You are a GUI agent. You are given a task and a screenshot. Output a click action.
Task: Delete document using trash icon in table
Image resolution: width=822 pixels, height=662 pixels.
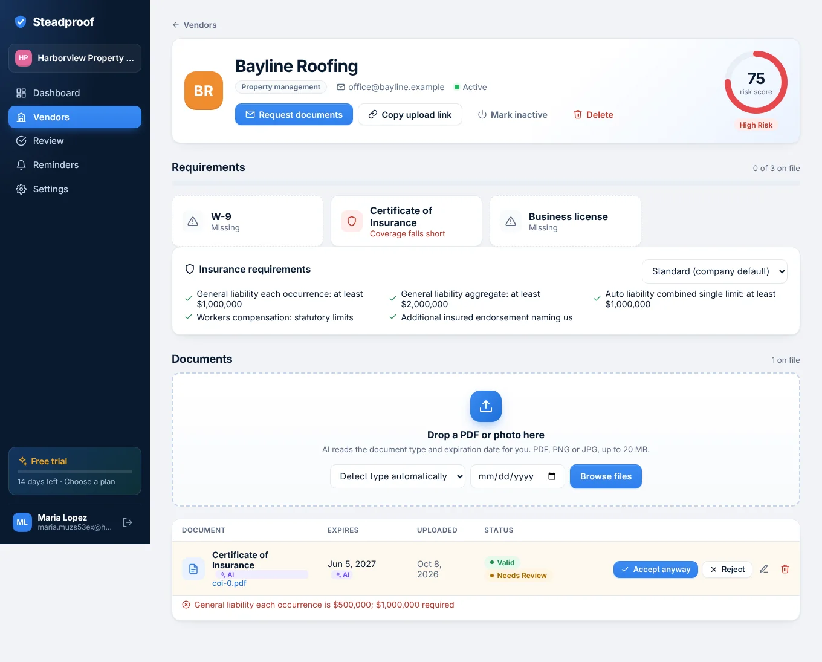click(x=785, y=569)
